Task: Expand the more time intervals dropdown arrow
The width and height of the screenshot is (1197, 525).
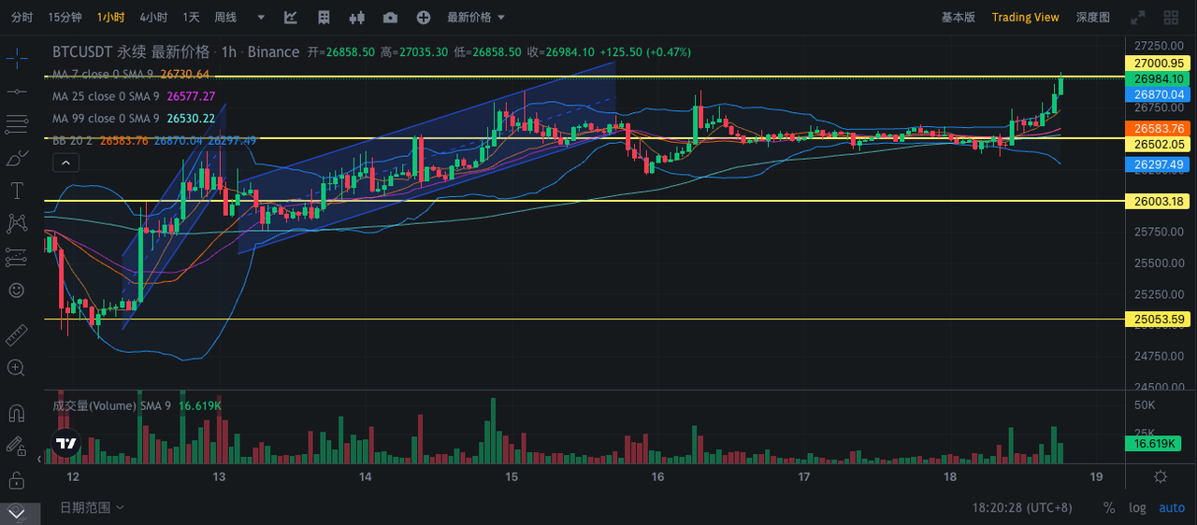Action: (260, 18)
